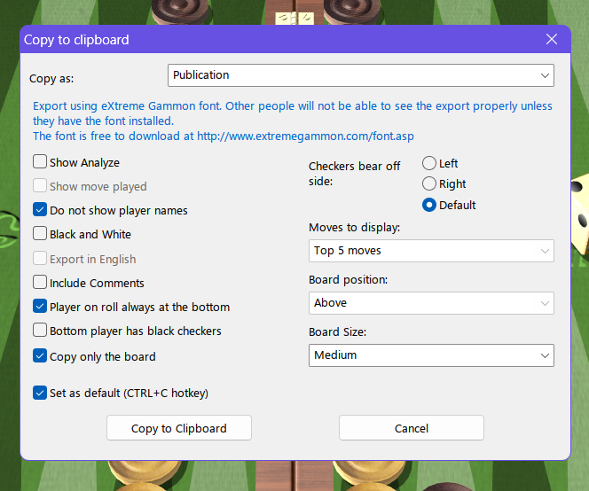This screenshot has height=491, width=589.
Task: Enable the Show Analyze checkbox
Action: (x=40, y=162)
